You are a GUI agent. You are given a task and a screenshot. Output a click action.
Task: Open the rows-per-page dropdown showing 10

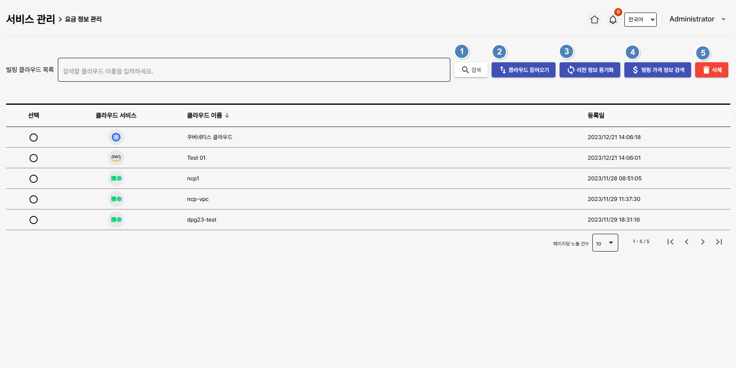point(605,243)
